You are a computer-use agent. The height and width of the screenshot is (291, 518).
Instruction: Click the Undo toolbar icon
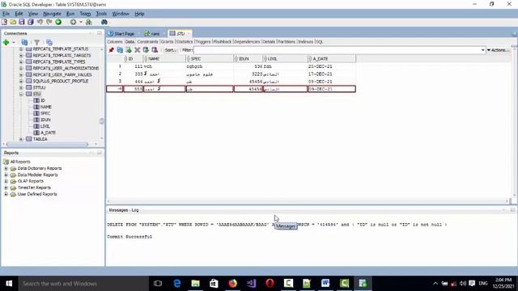(40, 22)
